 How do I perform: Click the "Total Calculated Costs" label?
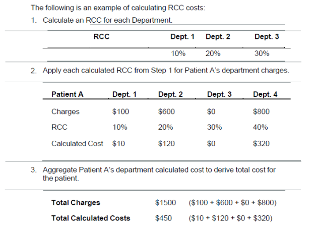click(91, 218)
